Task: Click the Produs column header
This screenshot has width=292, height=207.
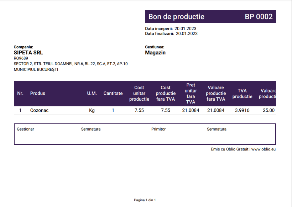Action: pos(38,94)
